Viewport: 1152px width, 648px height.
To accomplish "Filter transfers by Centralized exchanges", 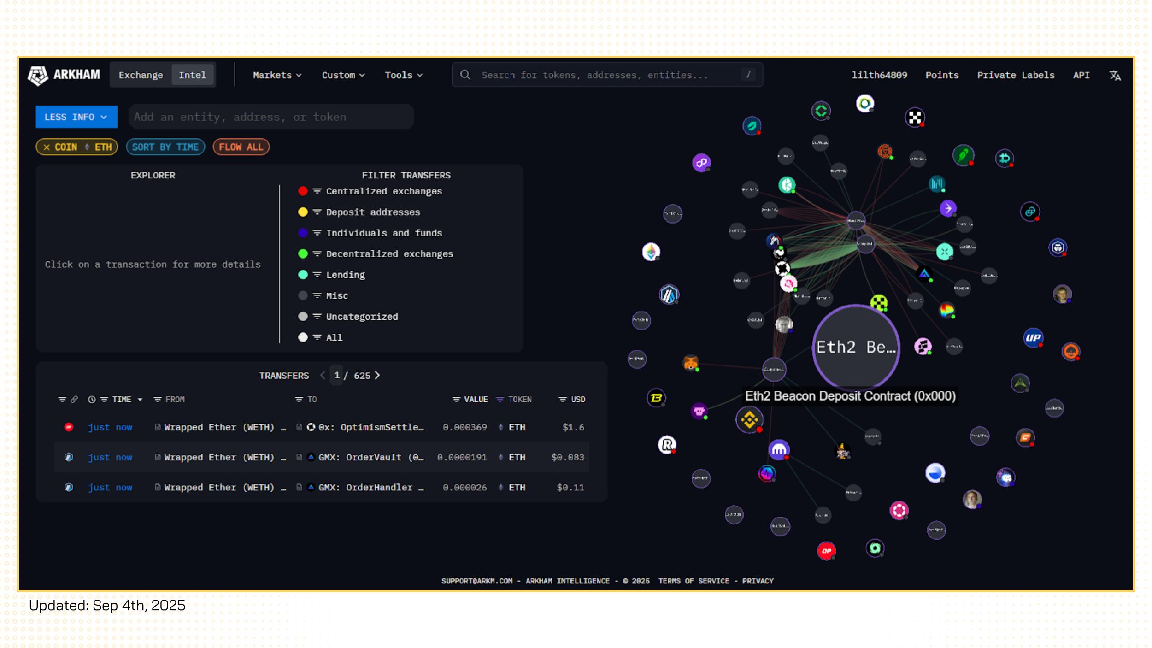I will click(x=370, y=191).
